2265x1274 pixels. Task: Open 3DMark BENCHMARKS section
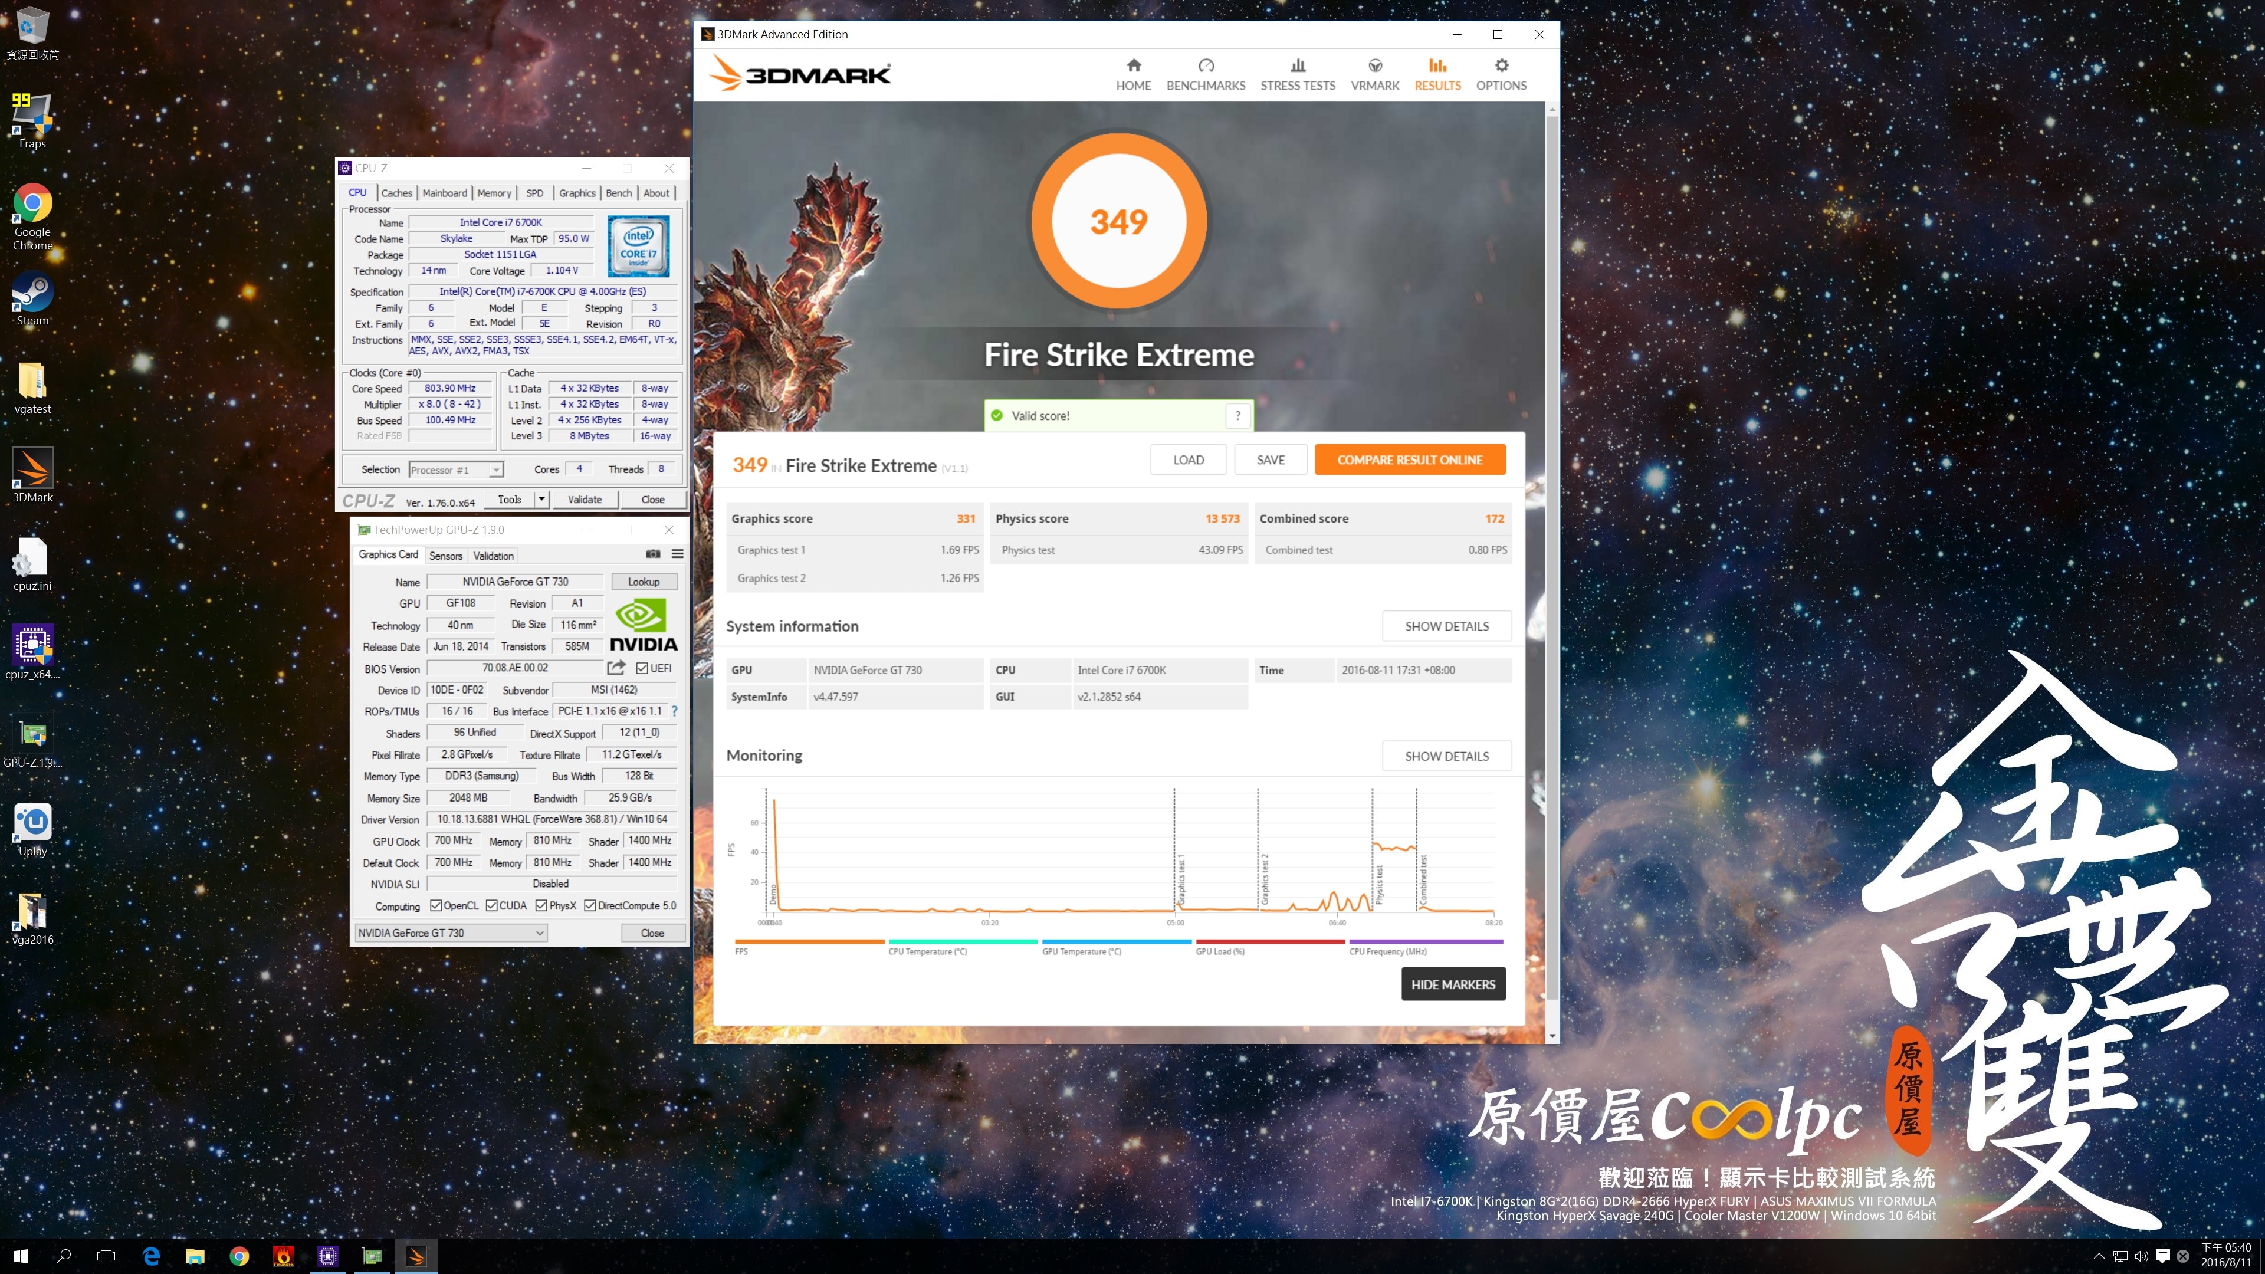pyautogui.click(x=1206, y=75)
